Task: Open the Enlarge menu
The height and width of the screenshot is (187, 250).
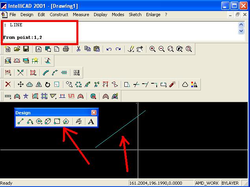Action: [x=153, y=15]
